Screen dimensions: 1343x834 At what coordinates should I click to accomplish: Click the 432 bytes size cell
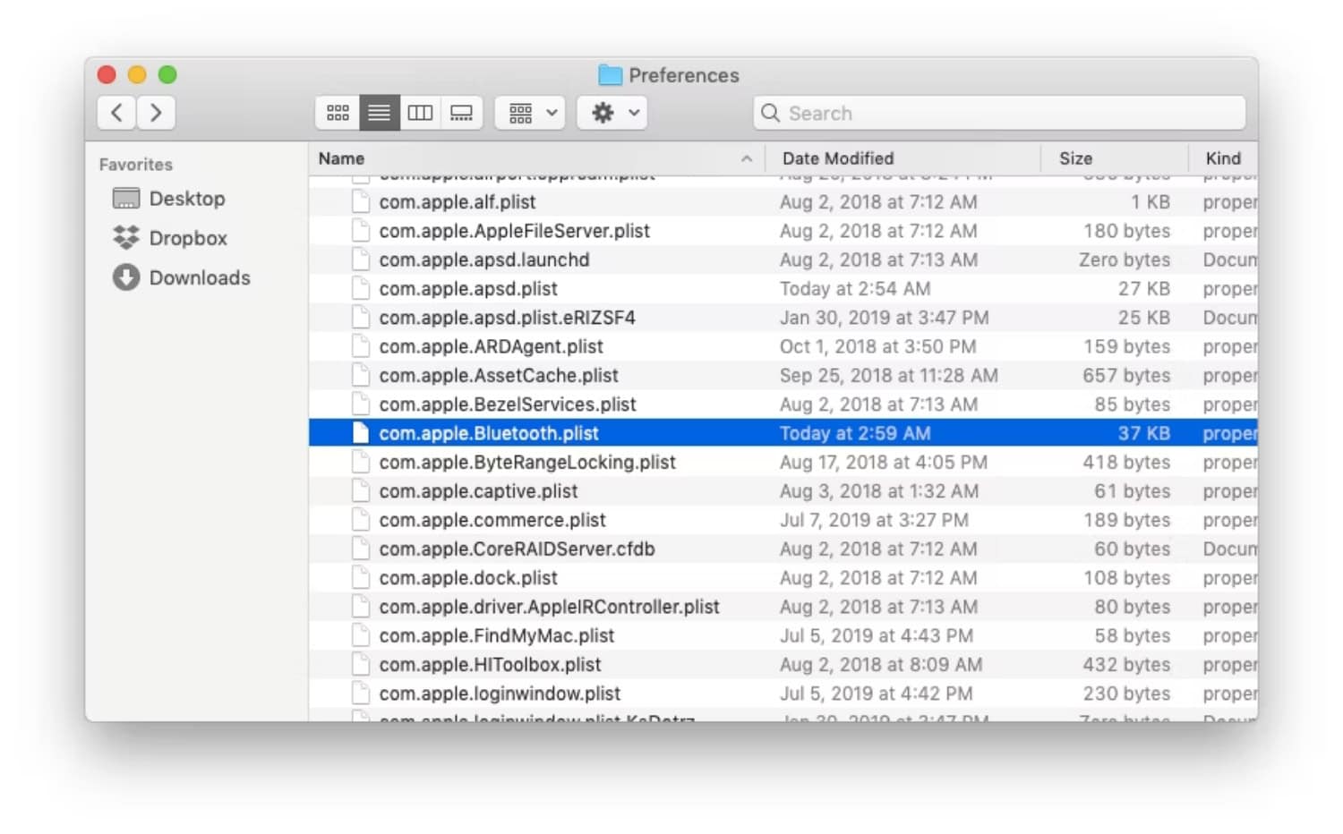[1126, 665]
